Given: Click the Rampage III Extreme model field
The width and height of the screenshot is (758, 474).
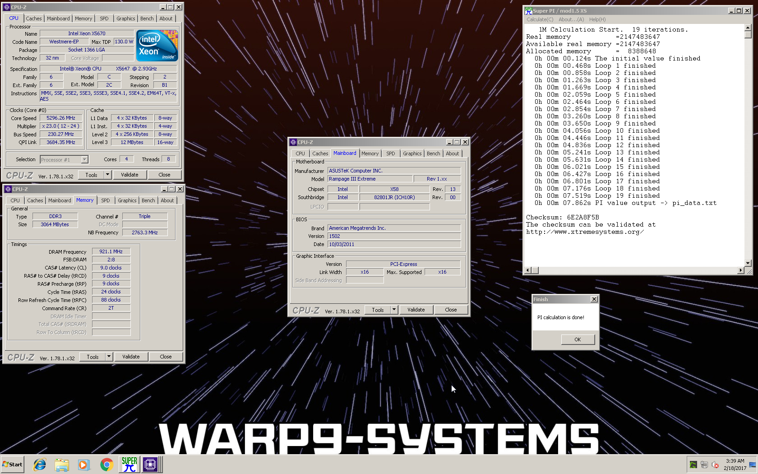Looking at the screenshot, I should (370, 179).
